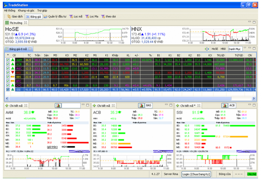Click horizontal scrollbar right arrow
The height and width of the screenshot is (180, 262).
(254, 99)
